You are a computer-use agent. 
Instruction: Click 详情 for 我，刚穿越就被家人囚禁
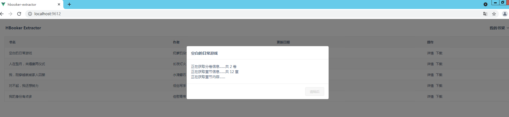click(x=430, y=75)
